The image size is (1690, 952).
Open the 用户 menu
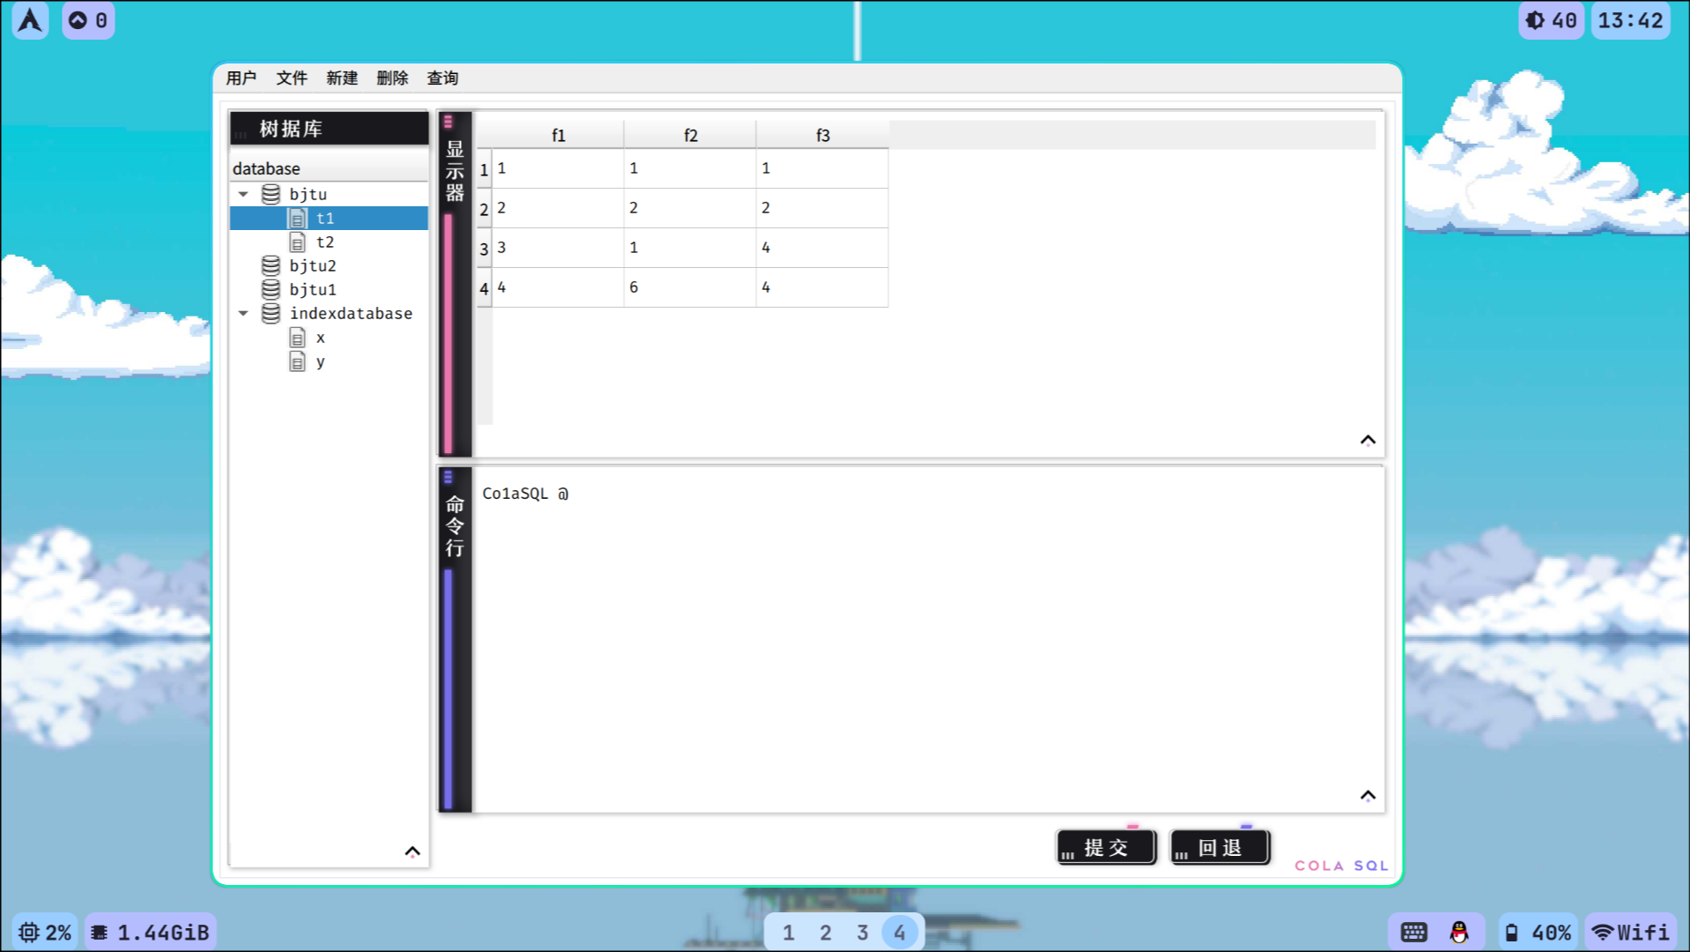pyautogui.click(x=241, y=78)
